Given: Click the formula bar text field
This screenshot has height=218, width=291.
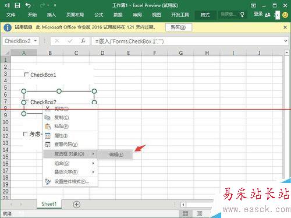Looking at the screenshot, I should point(187,41).
